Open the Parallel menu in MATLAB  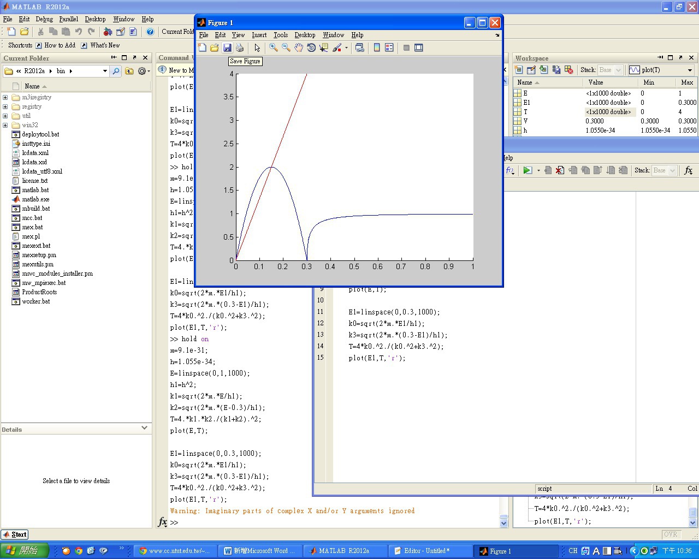coord(68,19)
